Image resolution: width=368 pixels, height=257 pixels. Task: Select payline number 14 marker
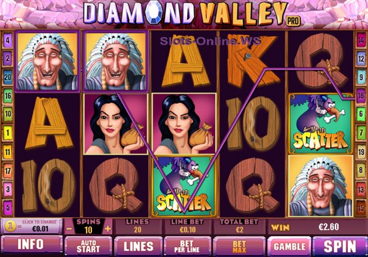click(361, 40)
